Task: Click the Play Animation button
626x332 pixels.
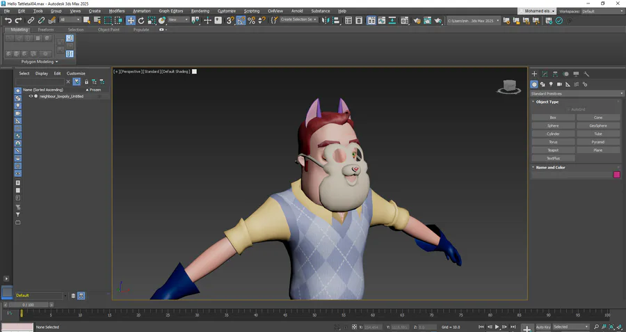Action: pos(497,327)
